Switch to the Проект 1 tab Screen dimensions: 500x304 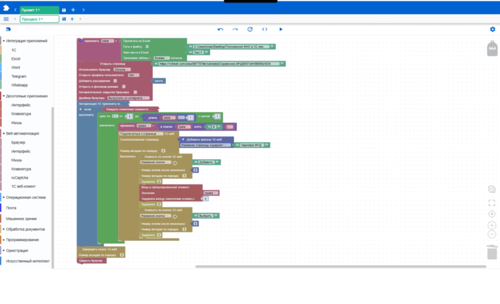pos(39,10)
